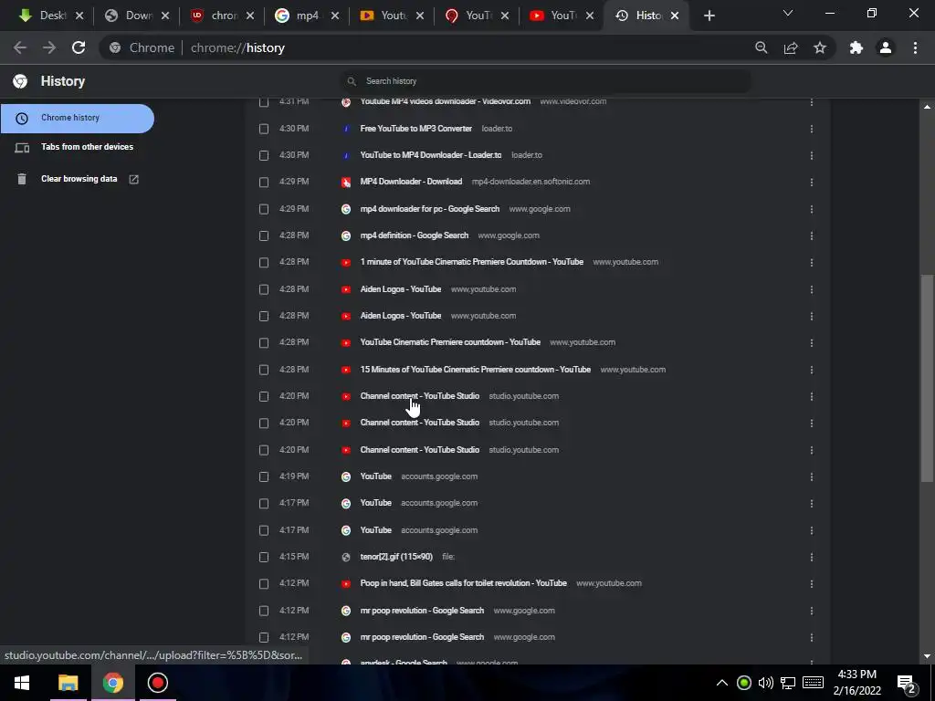Screen dimensions: 935x701
Task: Open Chrome three-dot main menu
Action: (915, 47)
